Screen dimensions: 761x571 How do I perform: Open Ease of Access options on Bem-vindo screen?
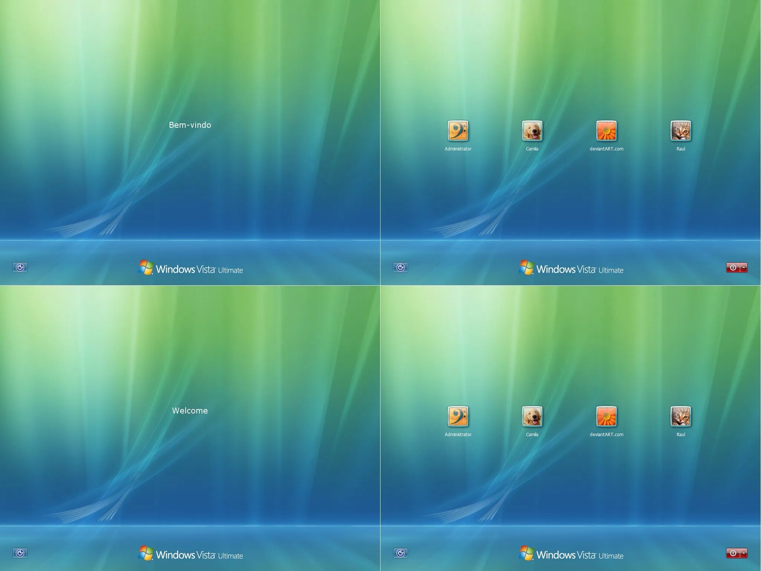[x=20, y=267]
